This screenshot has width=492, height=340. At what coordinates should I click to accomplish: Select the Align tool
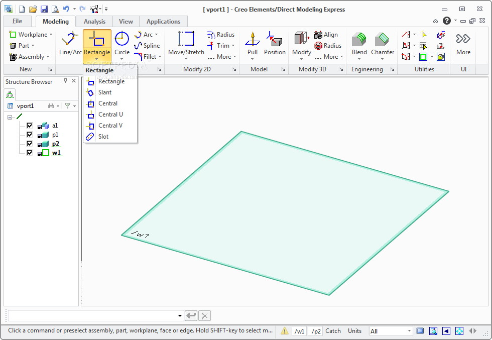coord(326,35)
